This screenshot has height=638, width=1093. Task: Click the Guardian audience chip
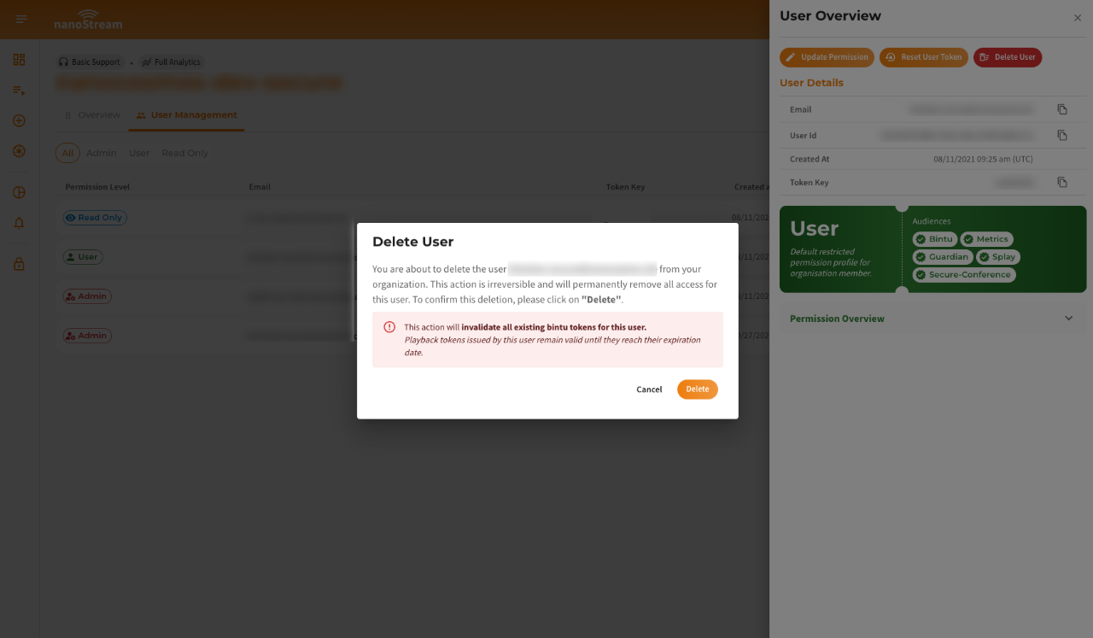tap(943, 256)
